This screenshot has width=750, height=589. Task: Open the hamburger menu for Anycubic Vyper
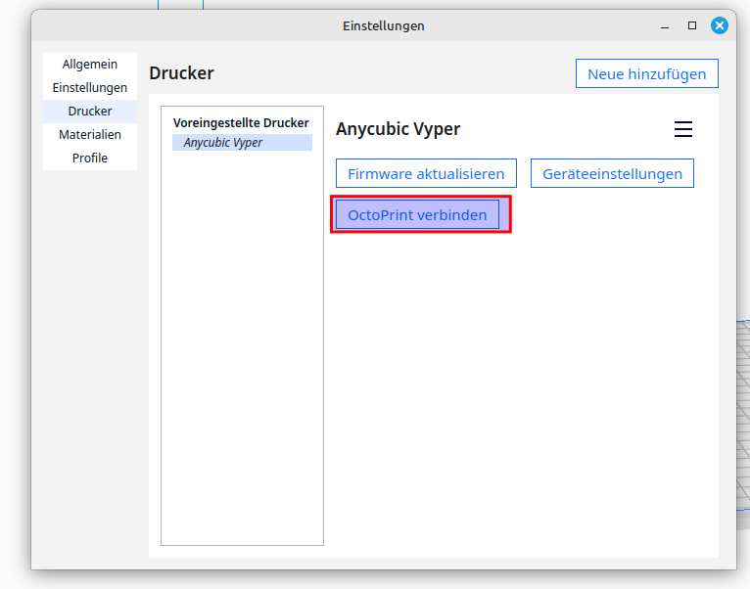click(x=683, y=129)
